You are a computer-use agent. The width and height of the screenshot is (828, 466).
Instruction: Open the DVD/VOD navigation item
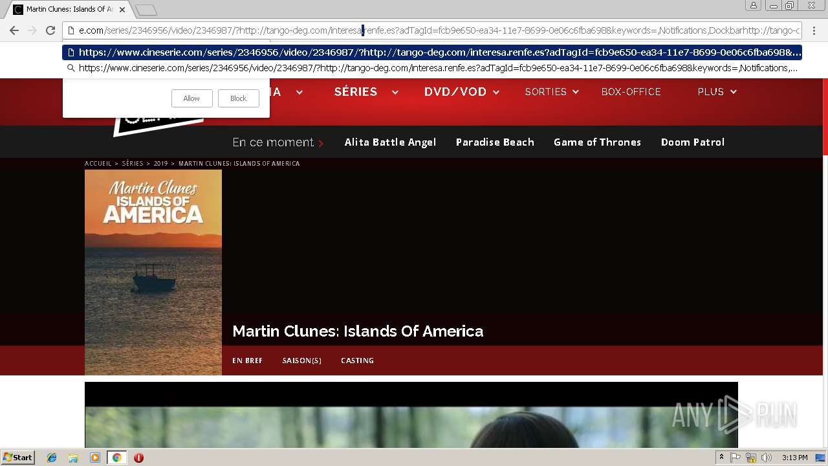(x=455, y=92)
